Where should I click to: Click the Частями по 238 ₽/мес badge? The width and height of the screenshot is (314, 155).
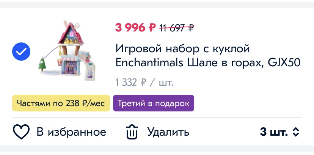pyautogui.click(x=61, y=103)
